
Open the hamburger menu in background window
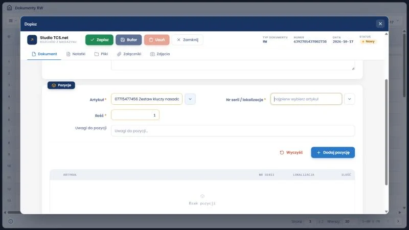tap(11, 20)
